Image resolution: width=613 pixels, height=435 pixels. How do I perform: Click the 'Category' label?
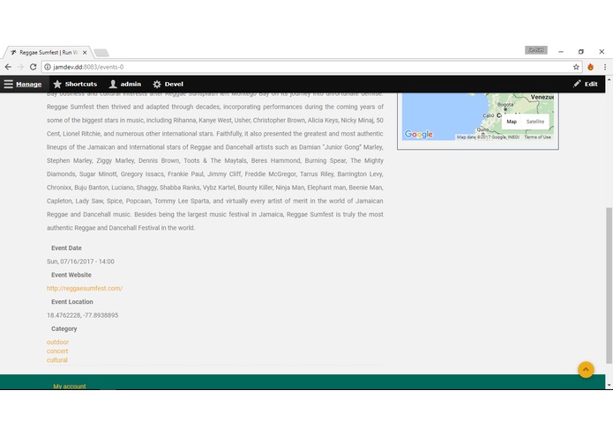click(x=64, y=328)
